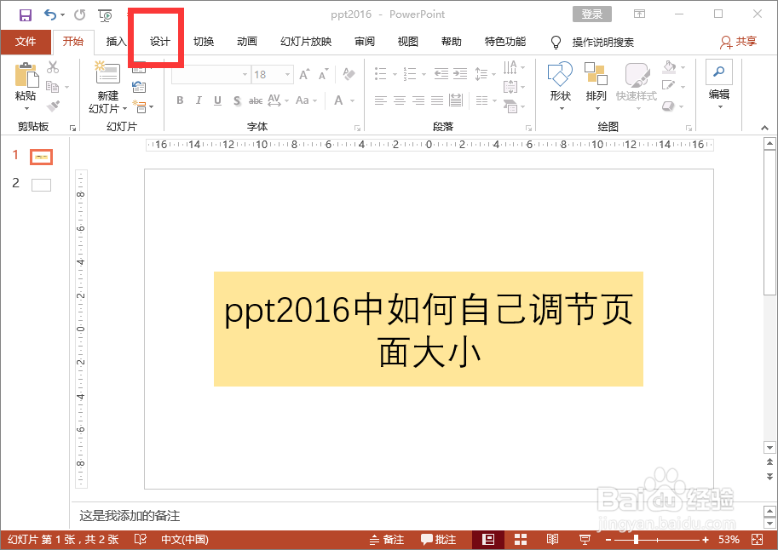Switch to the 插入 tab
The width and height of the screenshot is (778, 550).
pyautogui.click(x=116, y=42)
